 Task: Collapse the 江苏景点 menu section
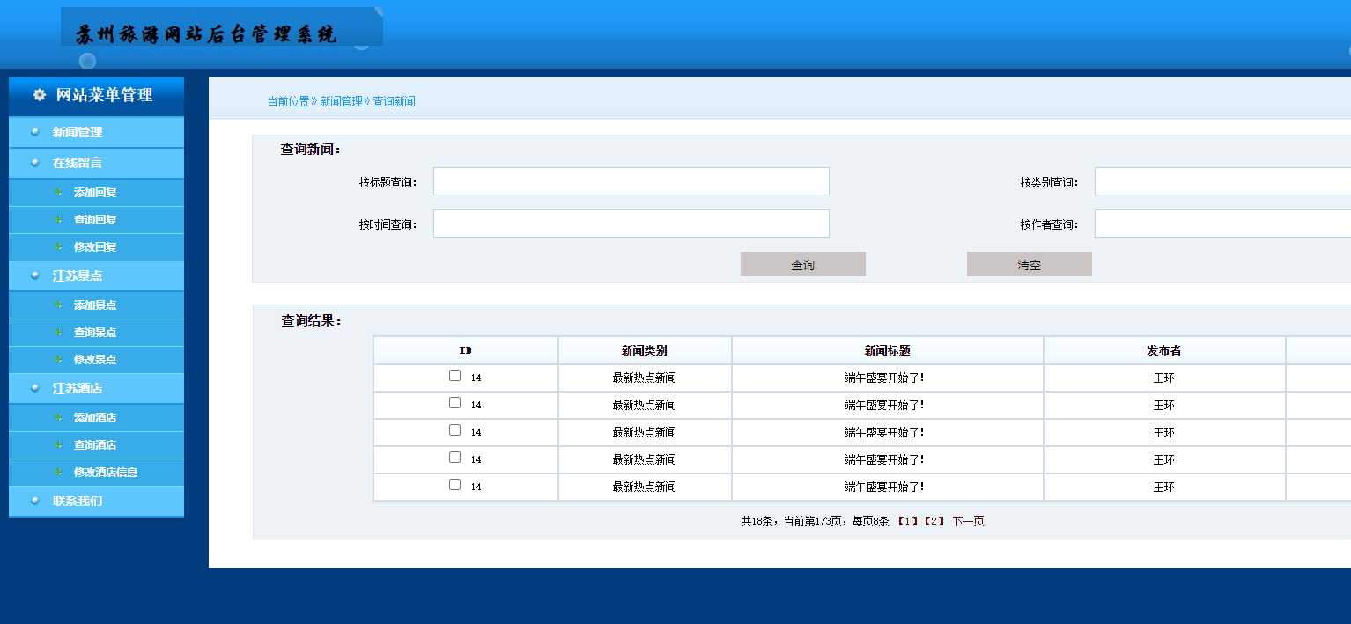click(x=96, y=275)
